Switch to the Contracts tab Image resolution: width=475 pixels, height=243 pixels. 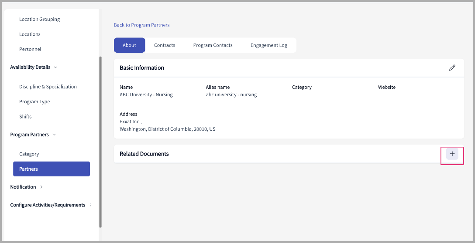(165, 45)
